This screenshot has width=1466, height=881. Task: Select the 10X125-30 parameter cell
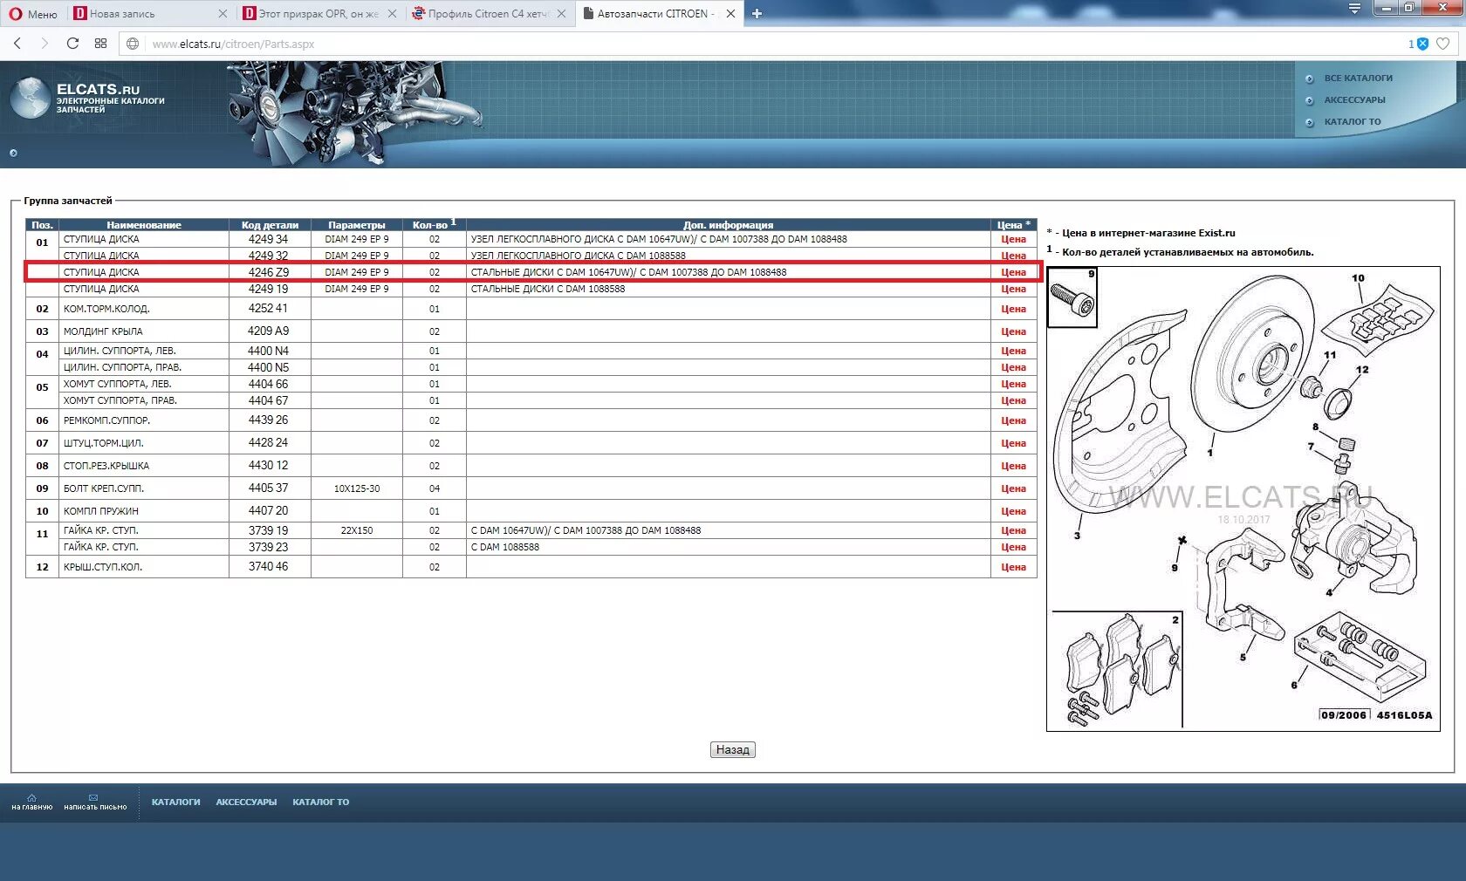(357, 488)
